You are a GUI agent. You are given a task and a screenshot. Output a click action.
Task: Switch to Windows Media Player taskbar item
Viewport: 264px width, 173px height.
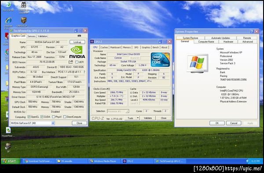(x=104, y=161)
